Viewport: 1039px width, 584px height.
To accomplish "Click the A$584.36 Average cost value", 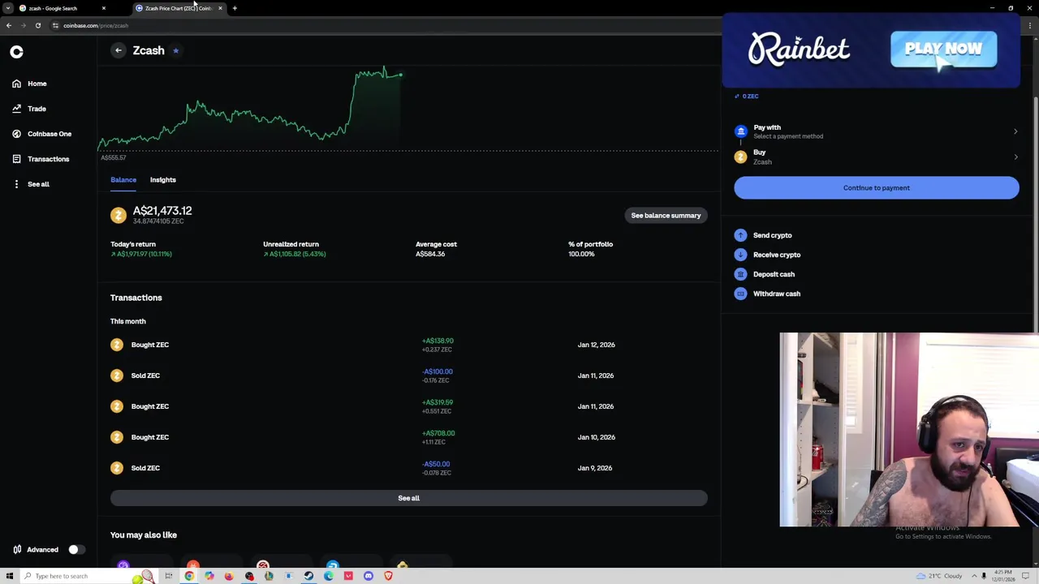I will click(x=430, y=254).
